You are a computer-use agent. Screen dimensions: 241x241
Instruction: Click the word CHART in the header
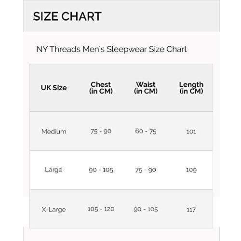(81, 16)
